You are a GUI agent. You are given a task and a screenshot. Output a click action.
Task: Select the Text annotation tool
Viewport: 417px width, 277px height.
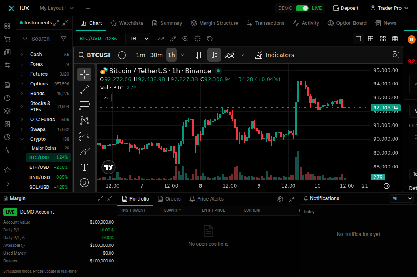(84, 167)
